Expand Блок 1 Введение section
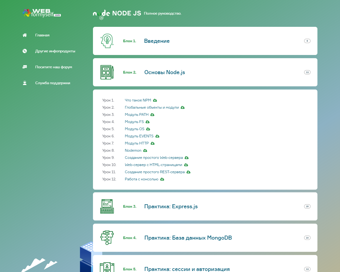The width and height of the screenshot is (340, 272). (x=205, y=41)
